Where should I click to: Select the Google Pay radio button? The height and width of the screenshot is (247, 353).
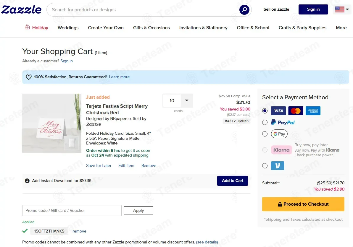point(265,134)
